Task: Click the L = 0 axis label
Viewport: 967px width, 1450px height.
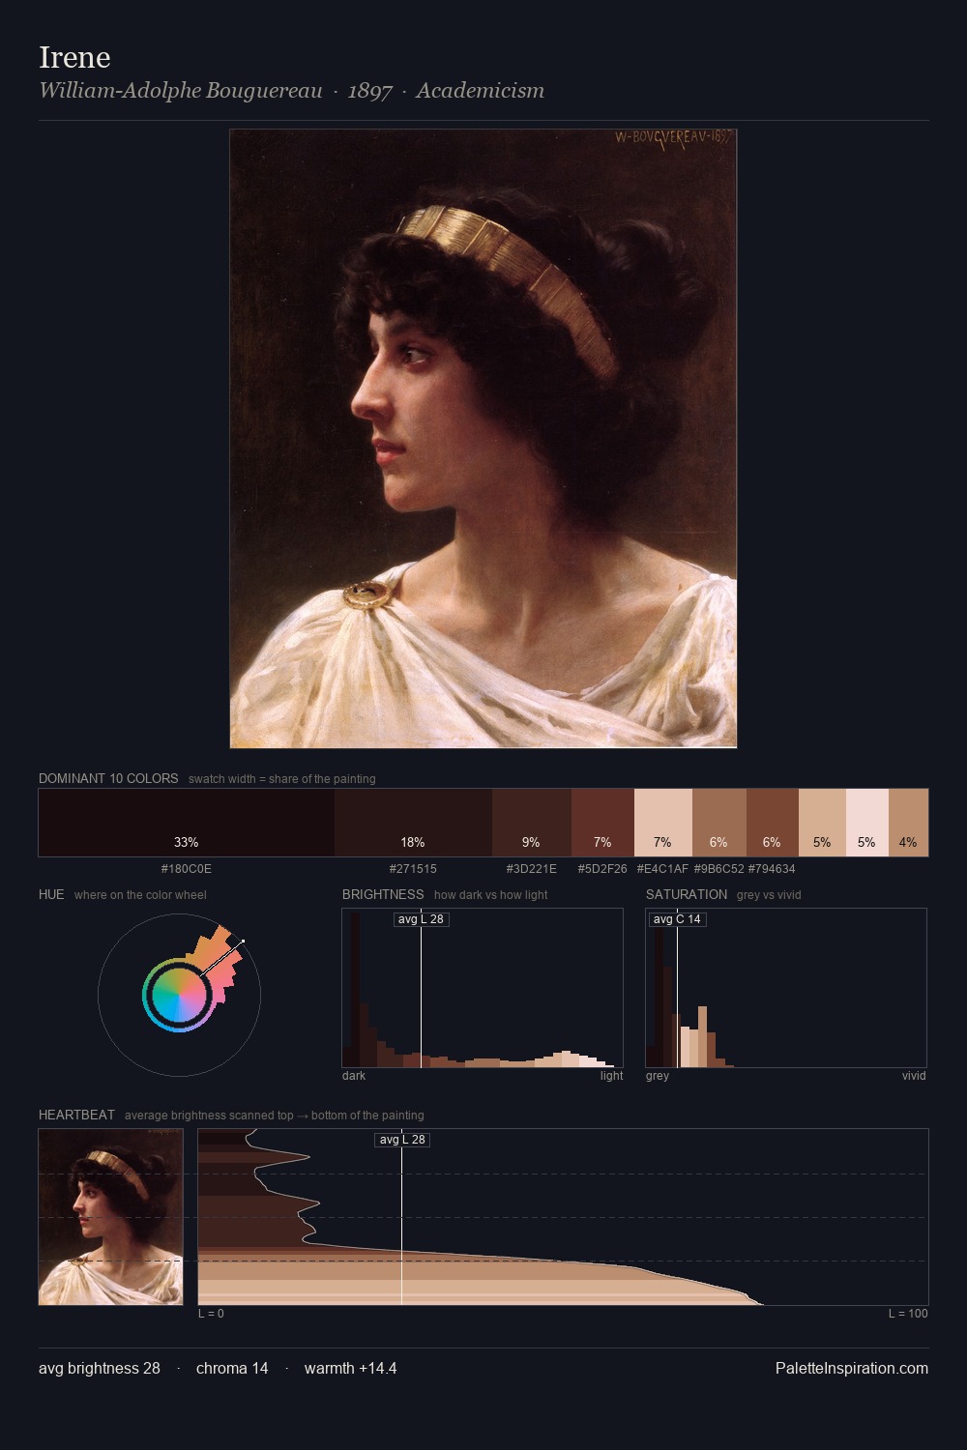Action: 211,1314
